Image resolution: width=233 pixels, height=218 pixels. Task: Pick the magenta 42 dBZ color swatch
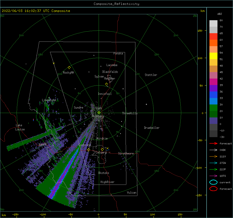click(213, 82)
